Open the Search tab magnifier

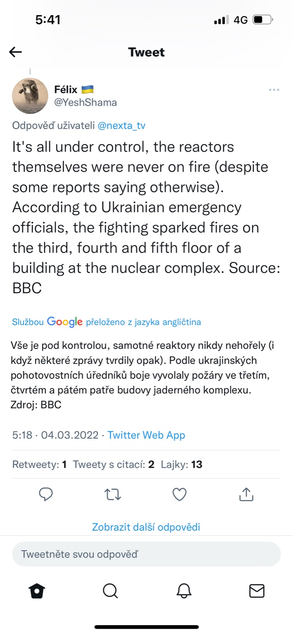point(110,591)
